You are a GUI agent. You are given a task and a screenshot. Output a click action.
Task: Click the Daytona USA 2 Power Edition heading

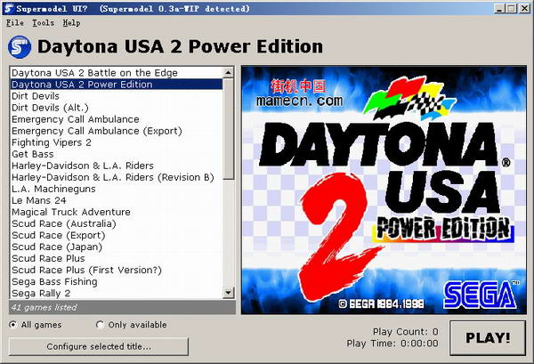click(x=180, y=46)
